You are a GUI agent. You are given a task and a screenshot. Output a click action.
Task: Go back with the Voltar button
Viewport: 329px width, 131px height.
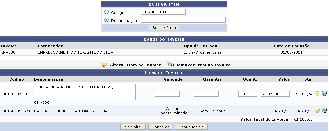pos(133,127)
